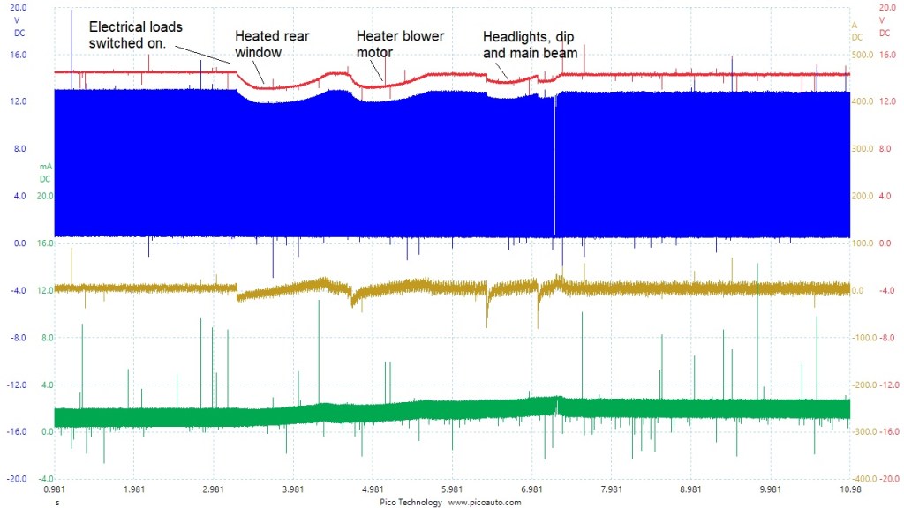
Task: Select the 10.98 time axis marker
Action: (x=849, y=489)
